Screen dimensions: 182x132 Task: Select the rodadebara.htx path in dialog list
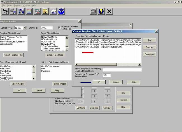[99, 47]
